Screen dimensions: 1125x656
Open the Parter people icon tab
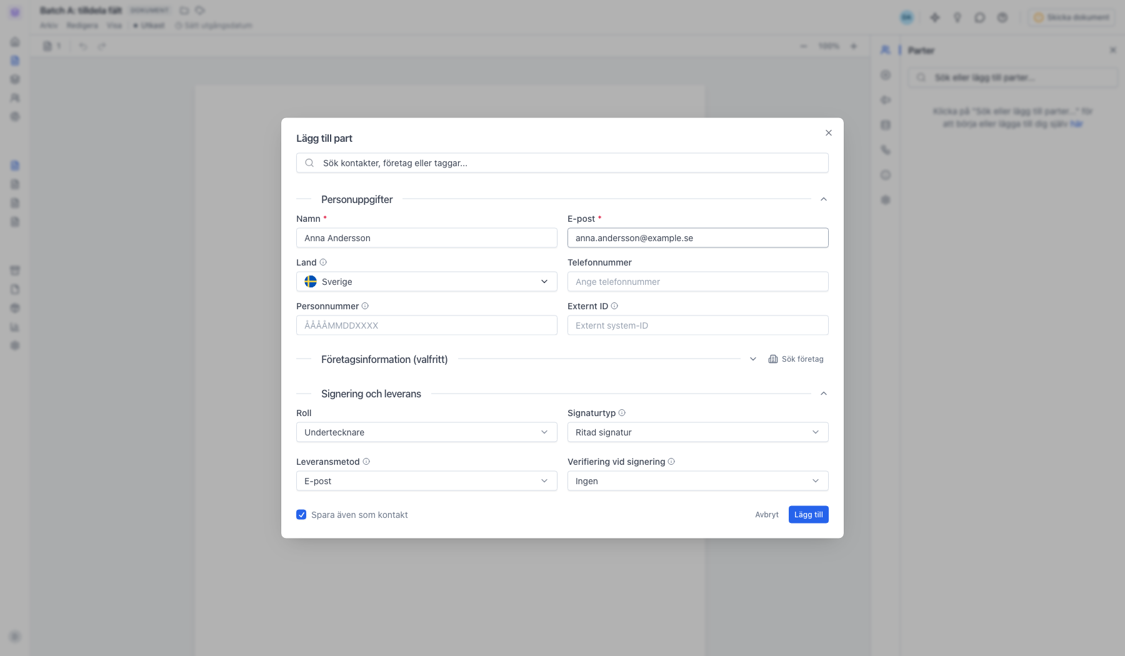886,50
